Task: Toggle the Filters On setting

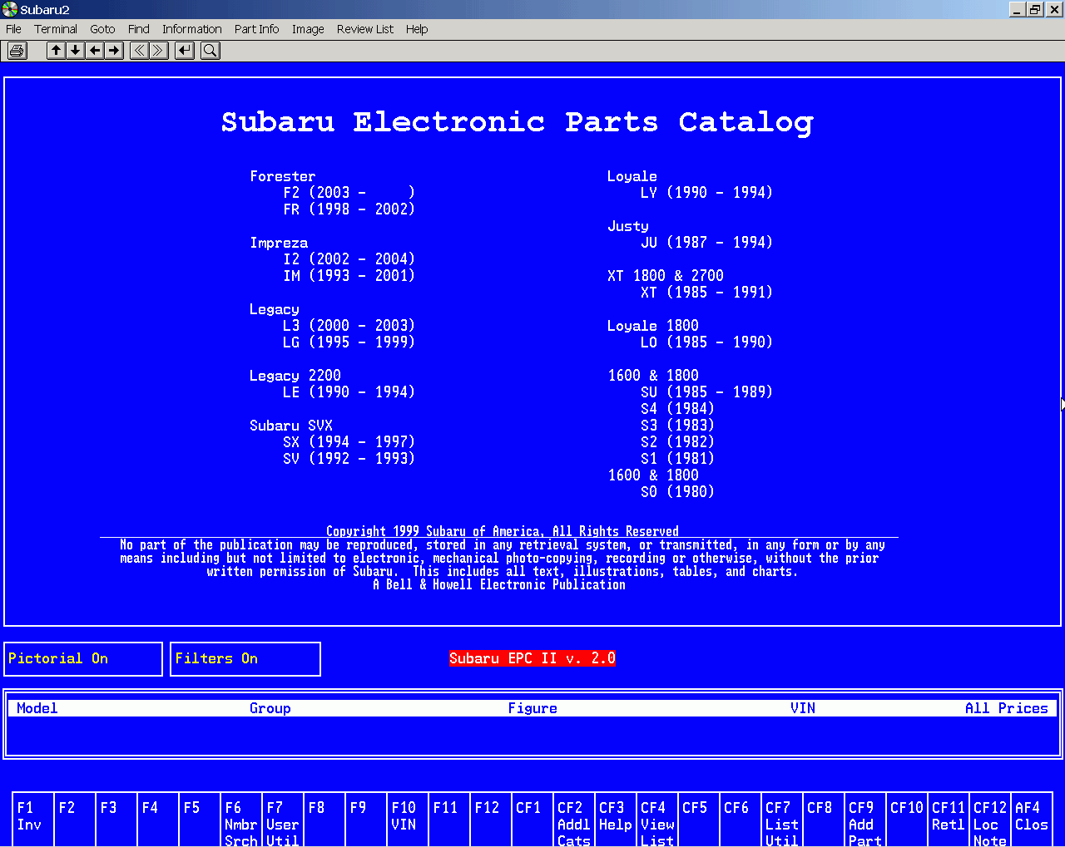Action: [x=245, y=659]
